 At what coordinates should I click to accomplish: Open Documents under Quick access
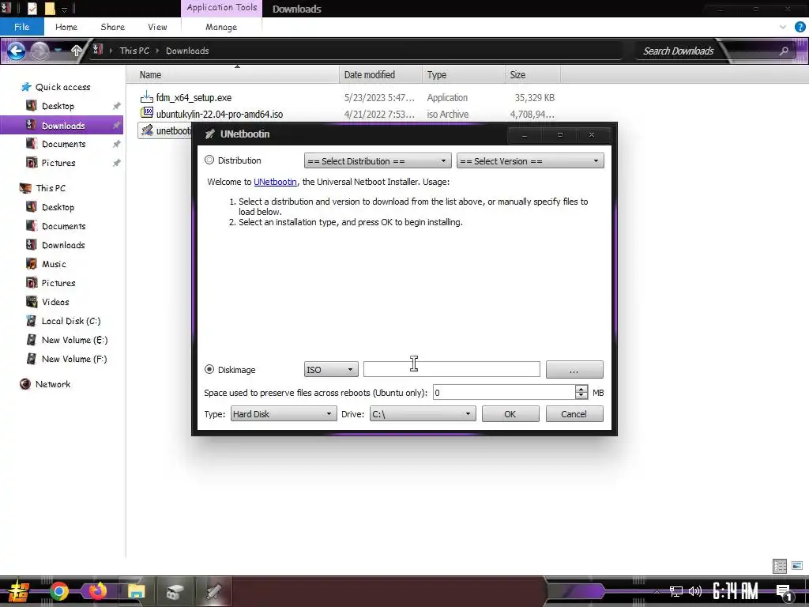63,144
